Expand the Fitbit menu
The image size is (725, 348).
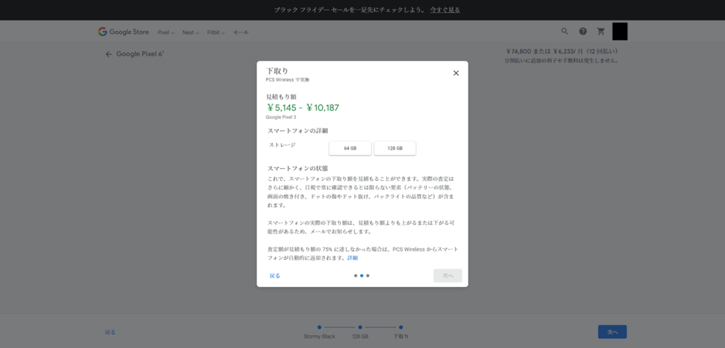pos(216,33)
